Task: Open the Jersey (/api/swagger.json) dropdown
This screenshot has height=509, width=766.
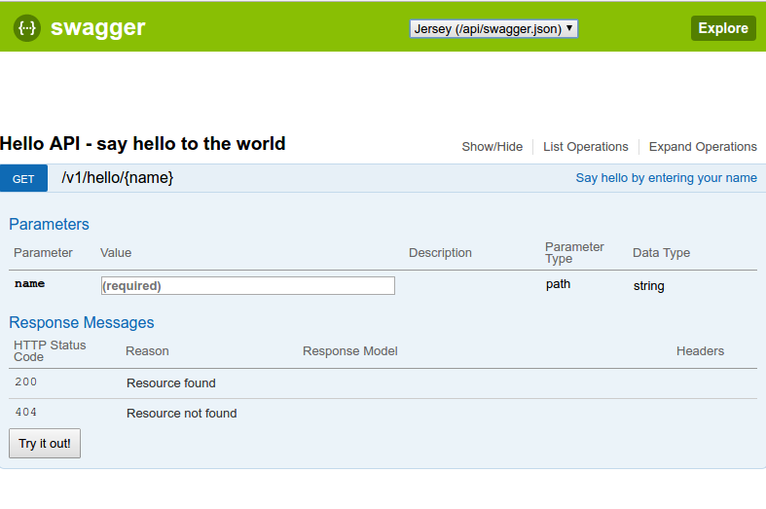Action: click(493, 28)
